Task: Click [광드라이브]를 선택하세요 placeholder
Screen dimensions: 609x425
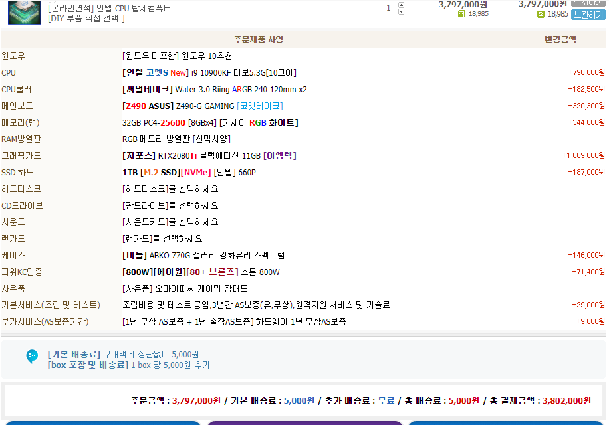Action: (170, 205)
